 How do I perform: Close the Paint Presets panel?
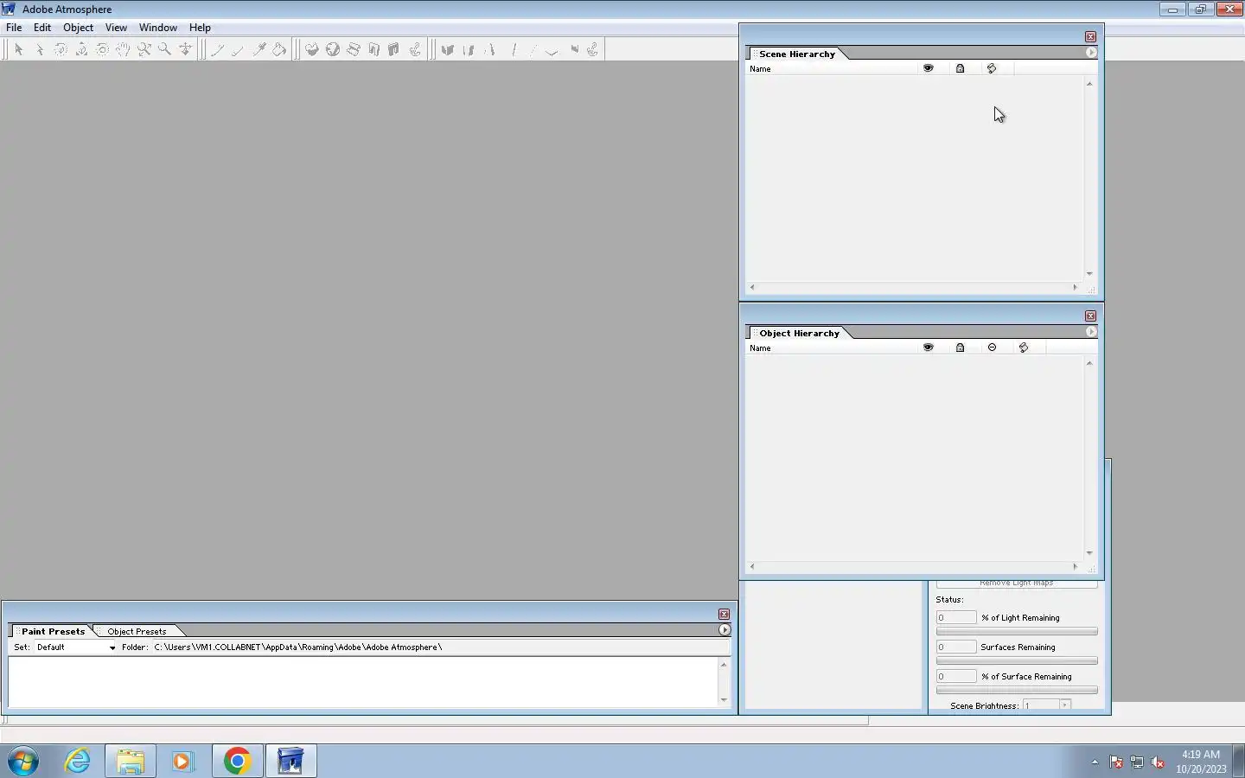click(724, 614)
